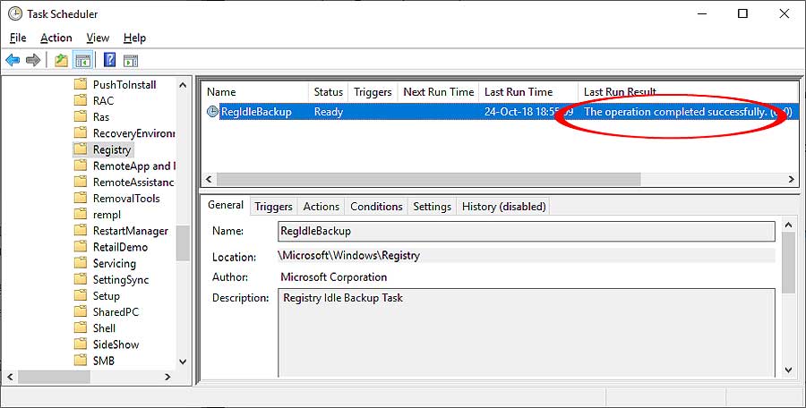Click the PushToInstall folder icon
The image size is (806, 408).
[81, 84]
